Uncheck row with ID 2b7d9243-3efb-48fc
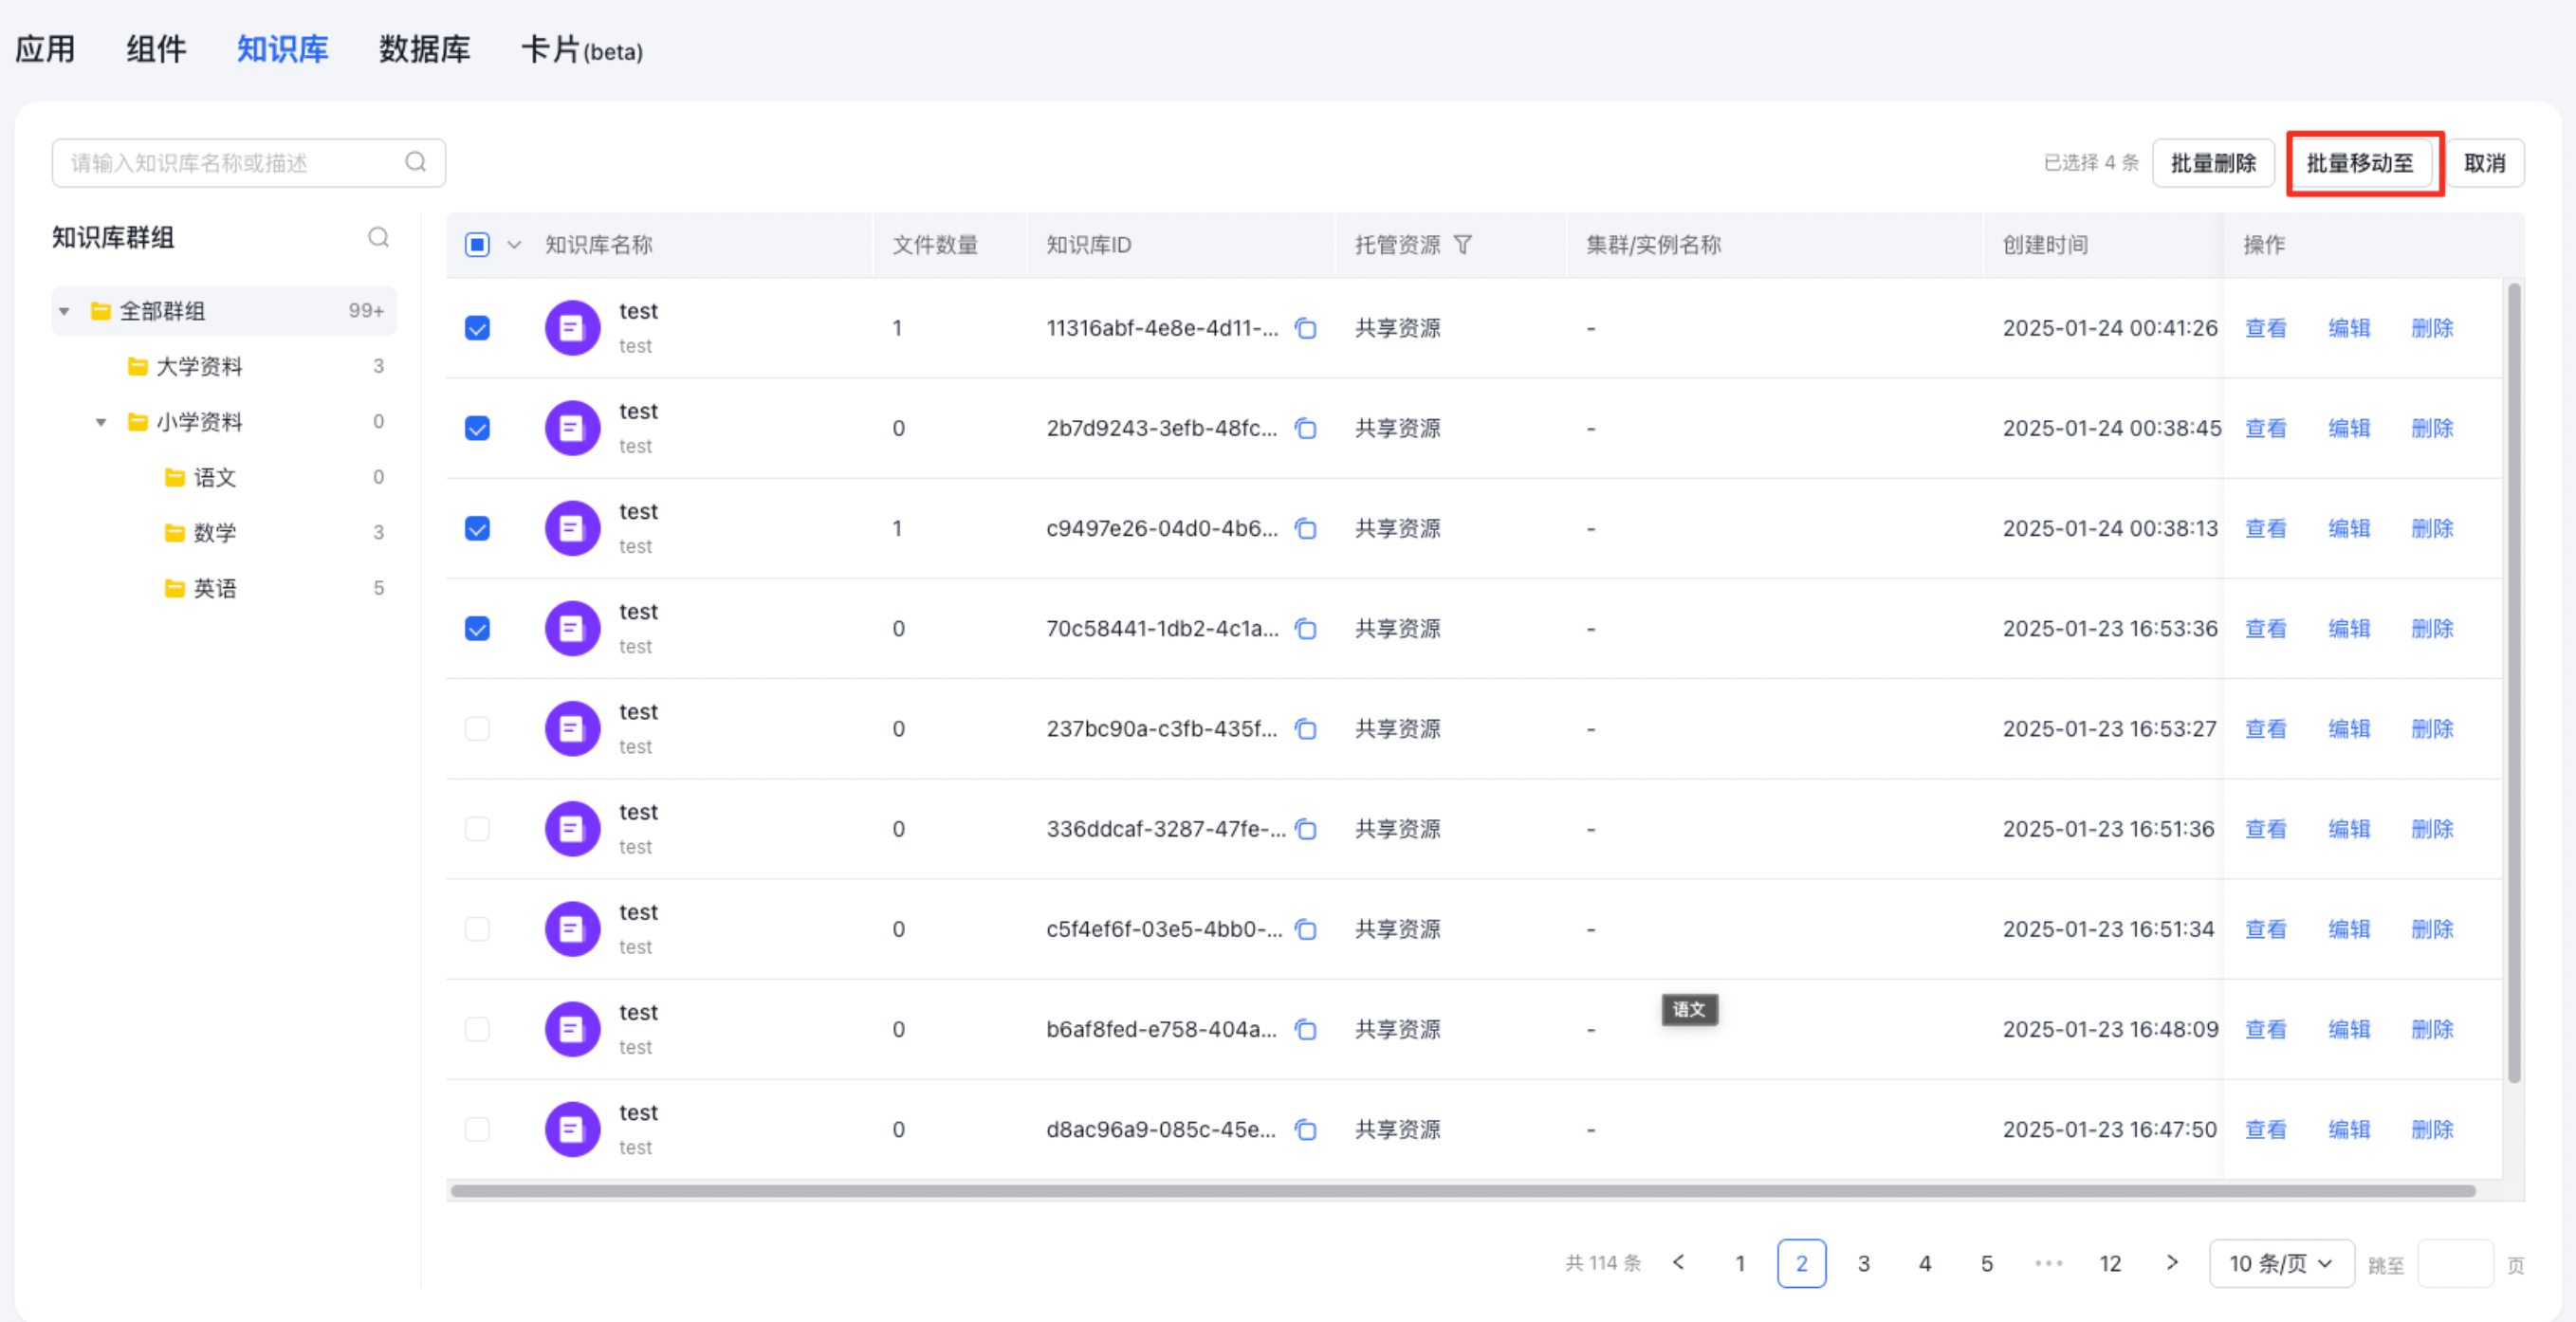Image resolution: width=2576 pixels, height=1322 pixels. pos(477,428)
